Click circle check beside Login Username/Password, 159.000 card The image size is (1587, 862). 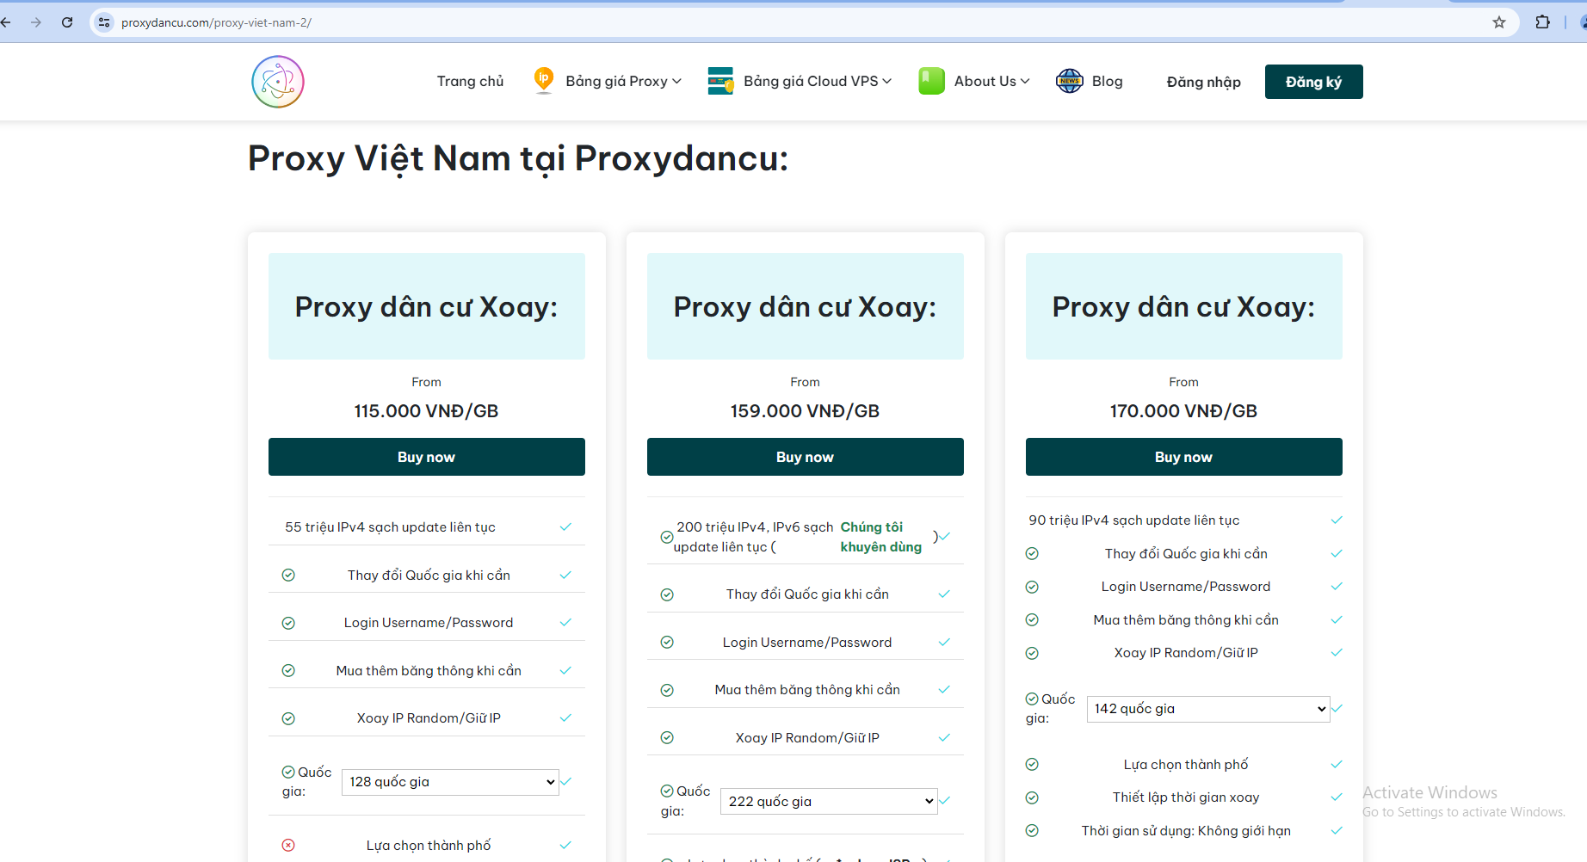coord(667,642)
